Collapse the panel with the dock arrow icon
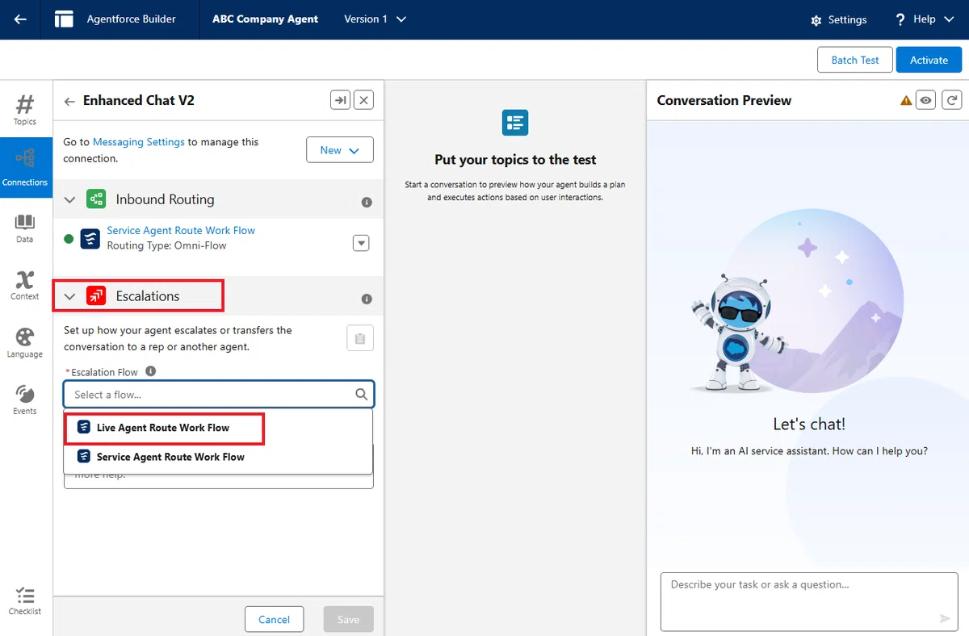 (341, 100)
